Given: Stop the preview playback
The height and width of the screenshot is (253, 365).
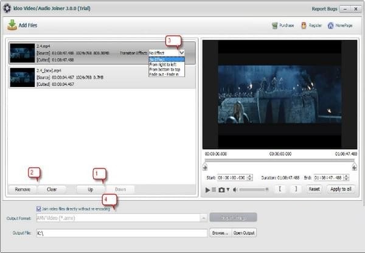Looking at the screenshot, I should coord(214,190).
